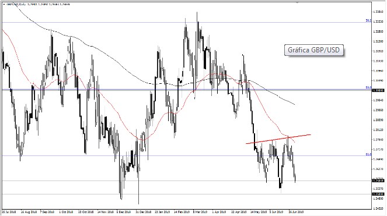The height and width of the screenshot is (216, 387).
Task: Click the highlighted 1.3000 price tag
Action: 378,90
